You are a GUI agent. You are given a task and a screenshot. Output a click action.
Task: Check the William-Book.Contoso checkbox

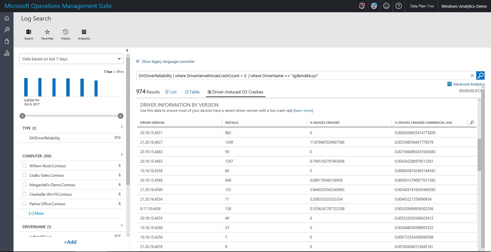click(x=25, y=166)
